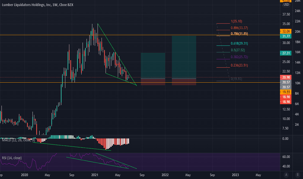This screenshot has width=303, height=179.
Task: Click the Lumber Liquidators Holdings chart title
Action: tap(37, 5)
